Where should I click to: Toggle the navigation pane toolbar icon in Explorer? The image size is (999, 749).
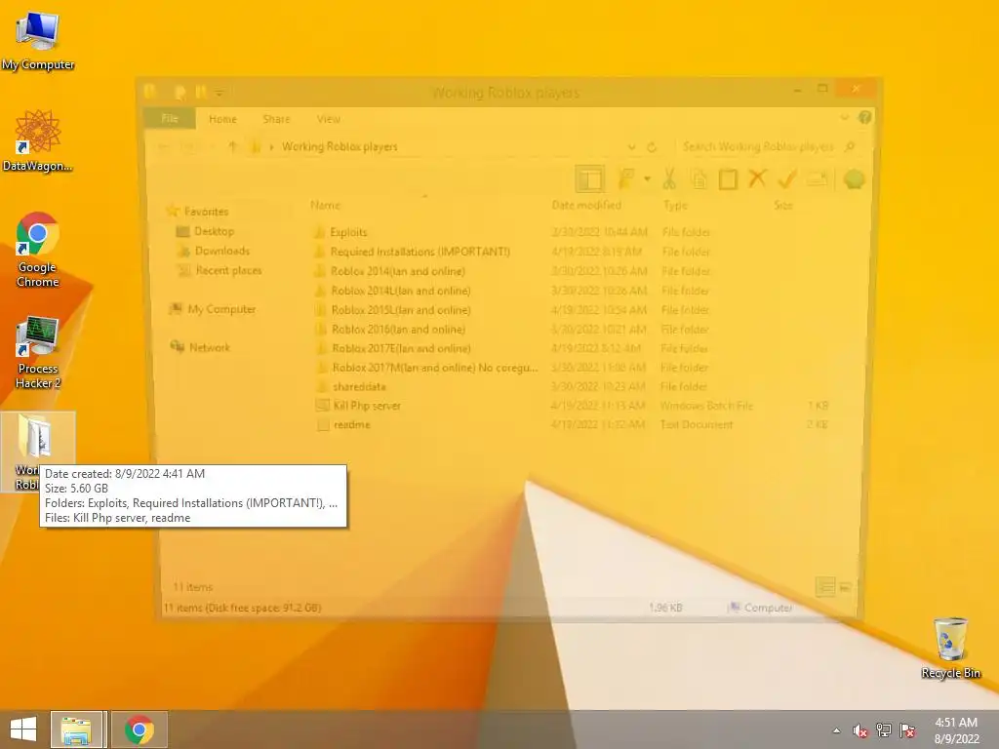[589, 179]
